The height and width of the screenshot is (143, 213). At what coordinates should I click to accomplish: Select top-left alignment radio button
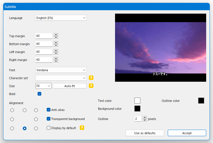[x=12, y=110]
